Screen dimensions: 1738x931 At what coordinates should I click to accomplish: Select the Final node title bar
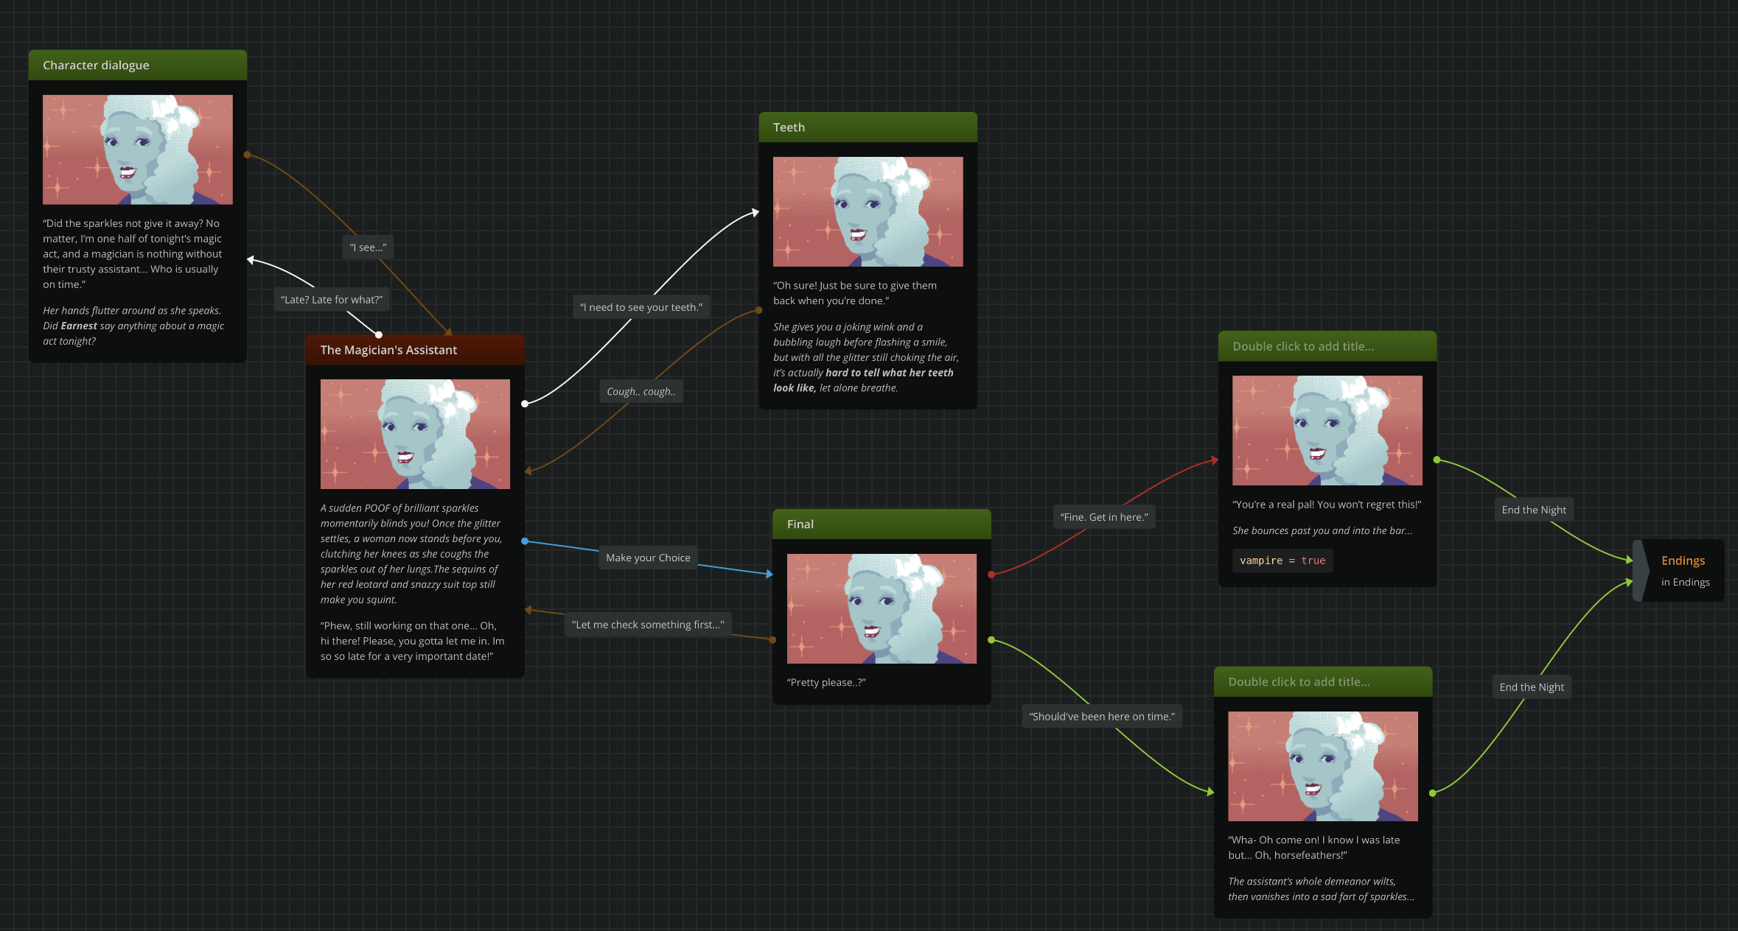click(881, 524)
